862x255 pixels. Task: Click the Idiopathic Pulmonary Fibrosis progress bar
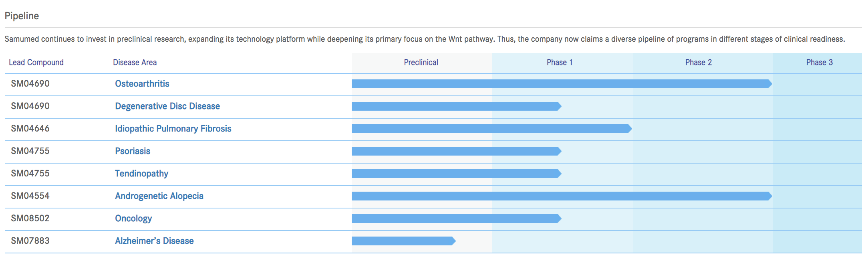tap(491, 129)
